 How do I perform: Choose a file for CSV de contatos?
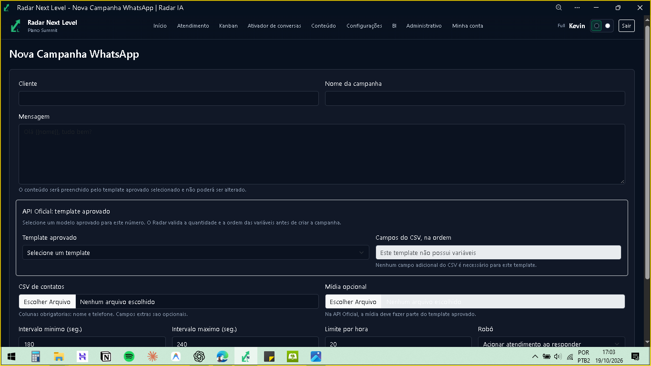click(47, 302)
